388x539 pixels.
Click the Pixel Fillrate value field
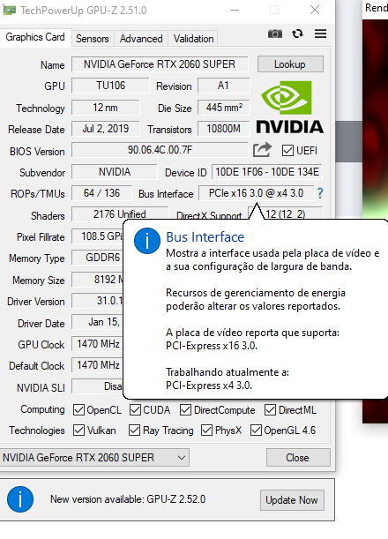98,236
